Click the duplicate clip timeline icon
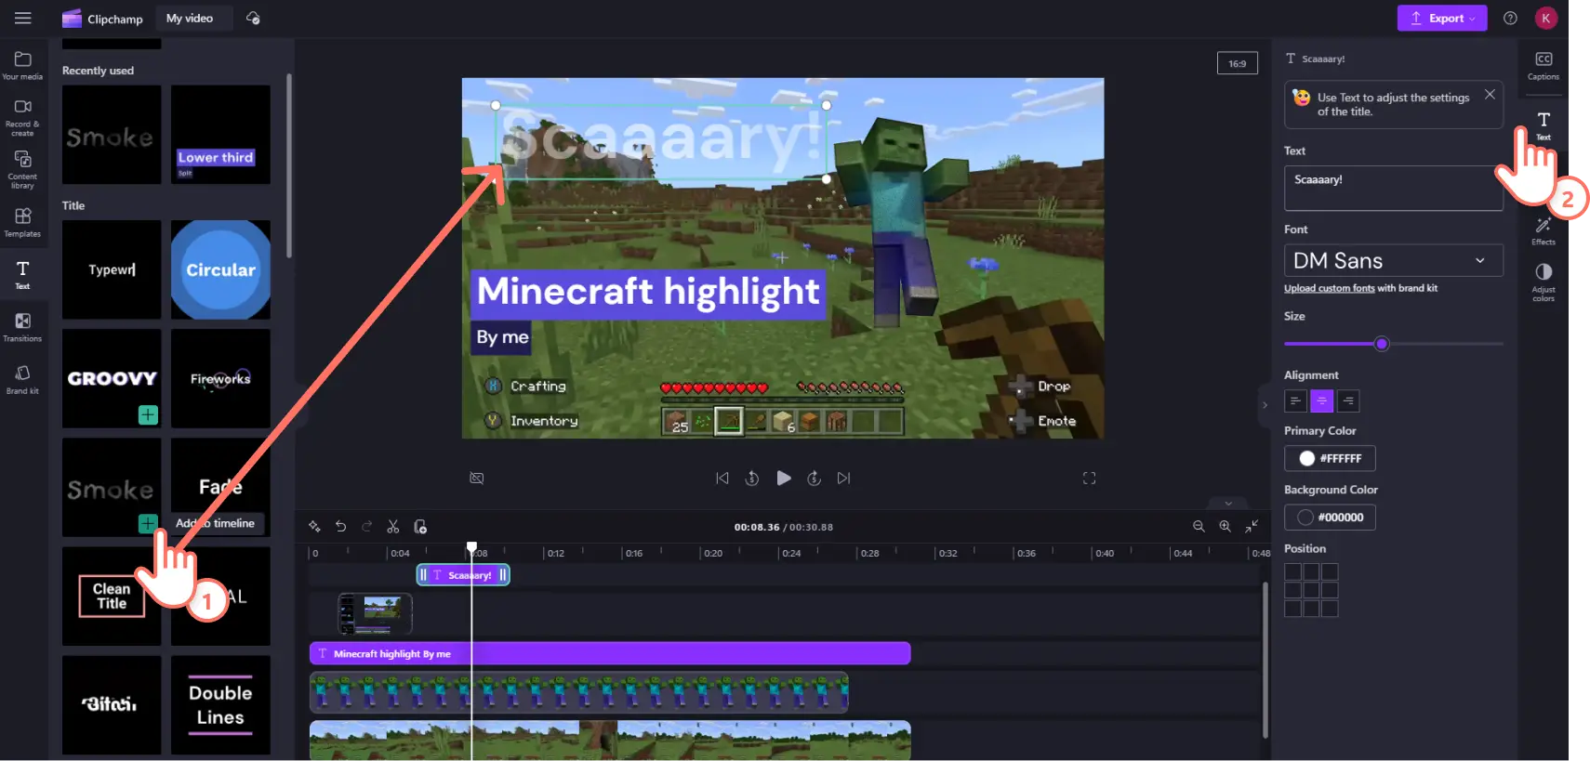 pyautogui.click(x=420, y=527)
